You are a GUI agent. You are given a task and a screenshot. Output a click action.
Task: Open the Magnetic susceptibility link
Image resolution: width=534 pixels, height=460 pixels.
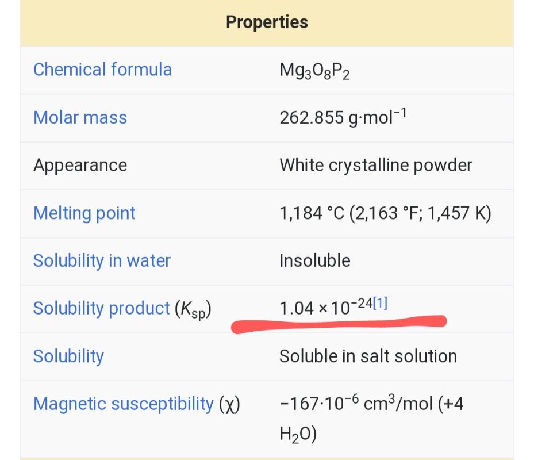pyautogui.click(x=123, y=404)
